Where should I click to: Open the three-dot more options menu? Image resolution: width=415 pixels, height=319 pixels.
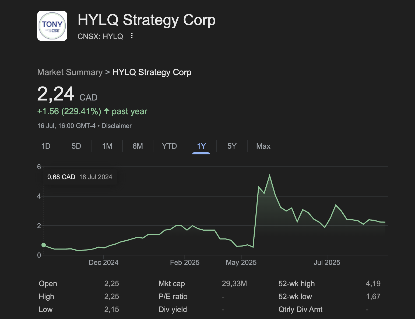(132, 36)
